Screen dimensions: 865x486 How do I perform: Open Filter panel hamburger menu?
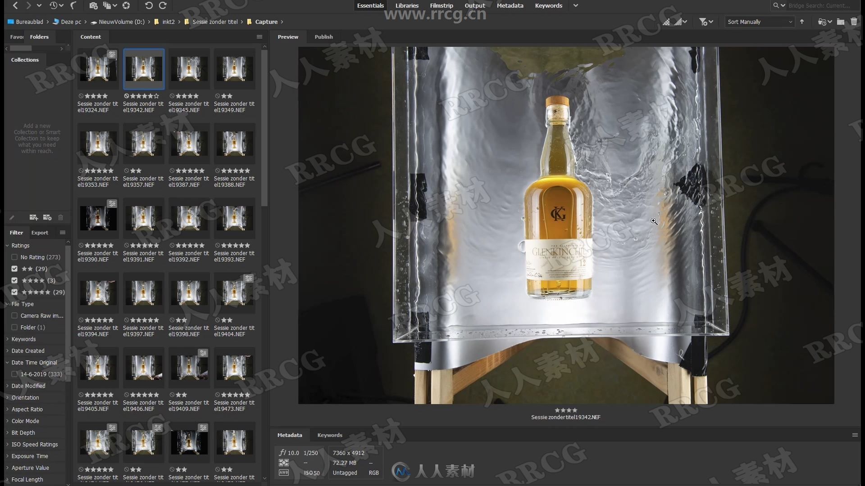point(63,233)
